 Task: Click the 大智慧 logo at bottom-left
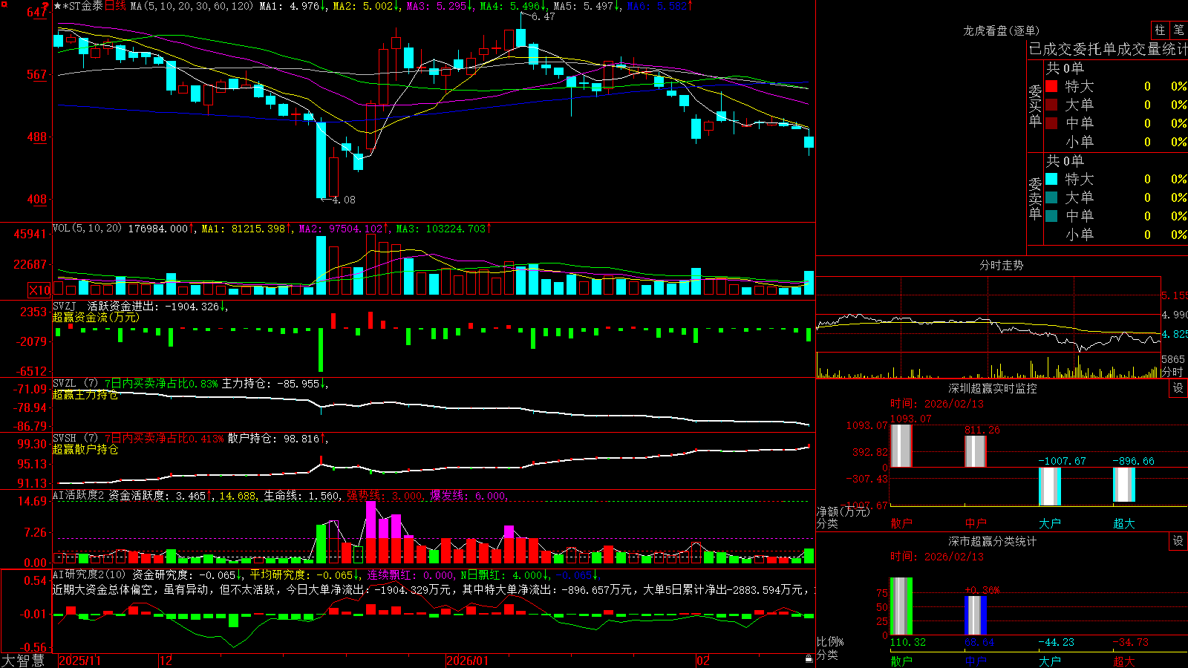point(23,660)
